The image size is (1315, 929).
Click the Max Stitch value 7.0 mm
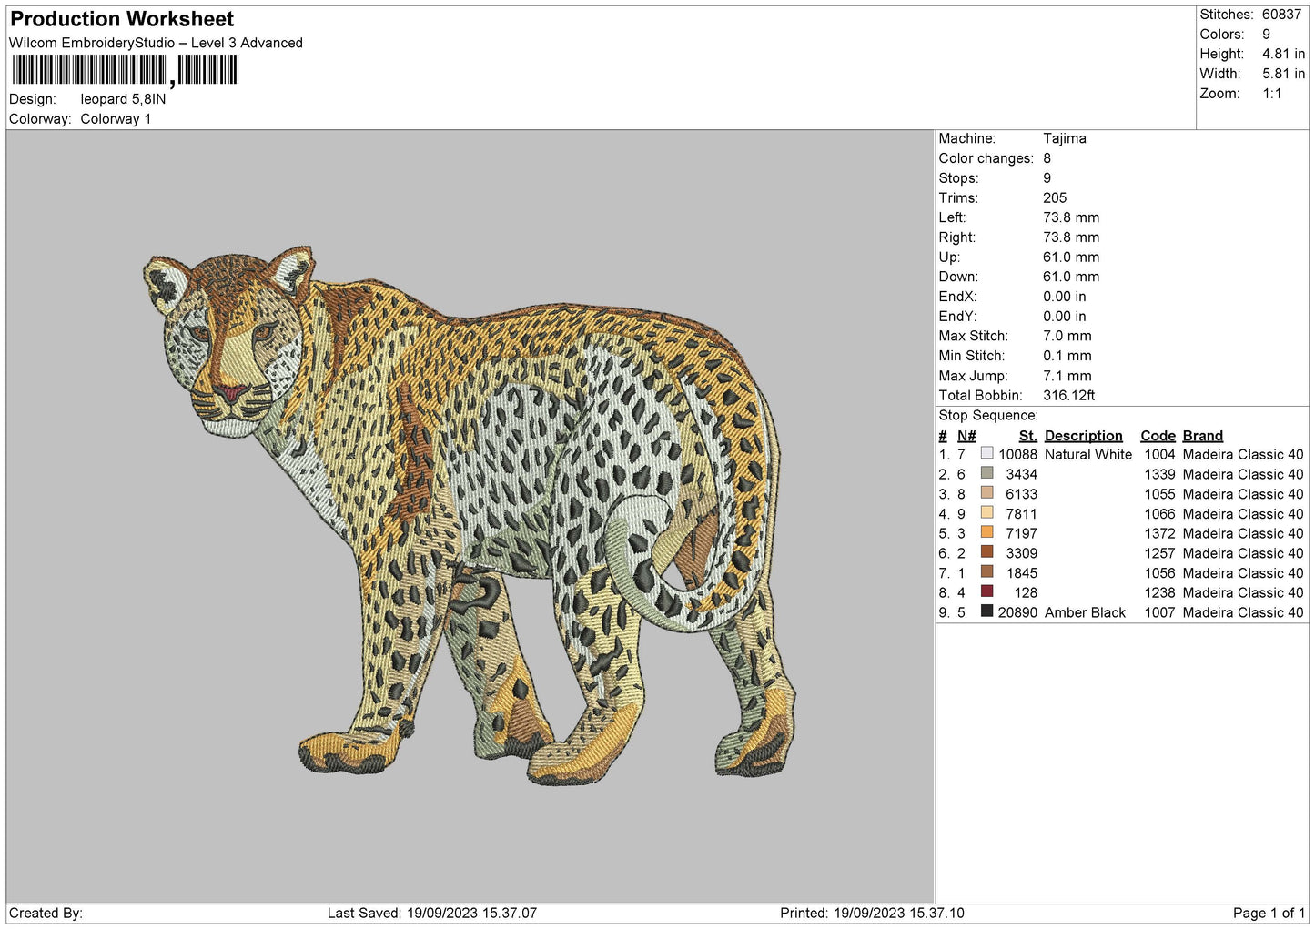(1067, 336)
